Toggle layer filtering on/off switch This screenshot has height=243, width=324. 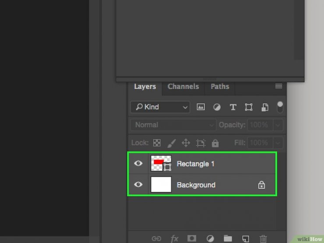280,107
